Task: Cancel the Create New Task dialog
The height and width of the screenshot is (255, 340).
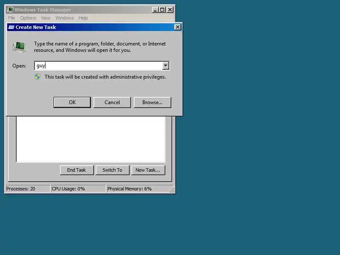Action: (112, 102)
